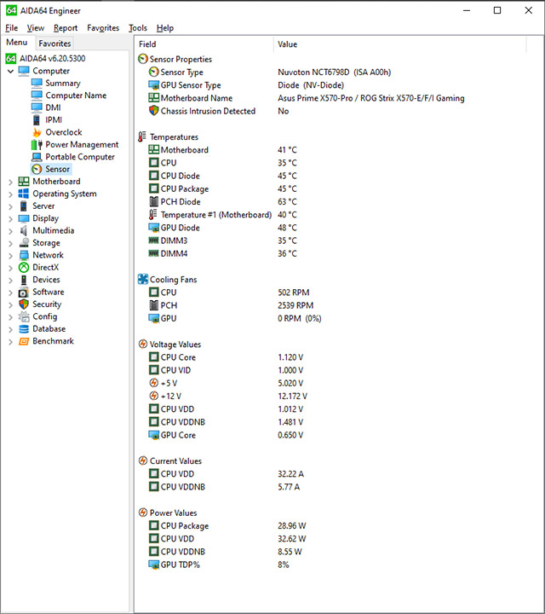Image resolution: width=545 pixels, height=614 pixels.
Task: Expand the Motherboard tree node
Action: click(x=10, y=182)
